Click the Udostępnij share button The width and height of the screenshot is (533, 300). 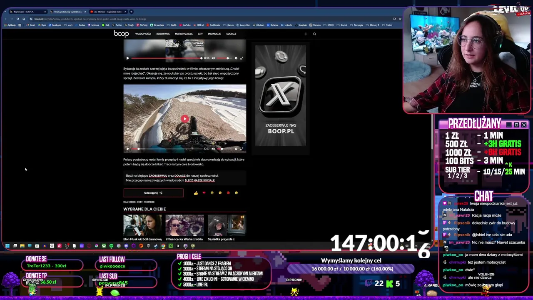[x=153, y=193]
